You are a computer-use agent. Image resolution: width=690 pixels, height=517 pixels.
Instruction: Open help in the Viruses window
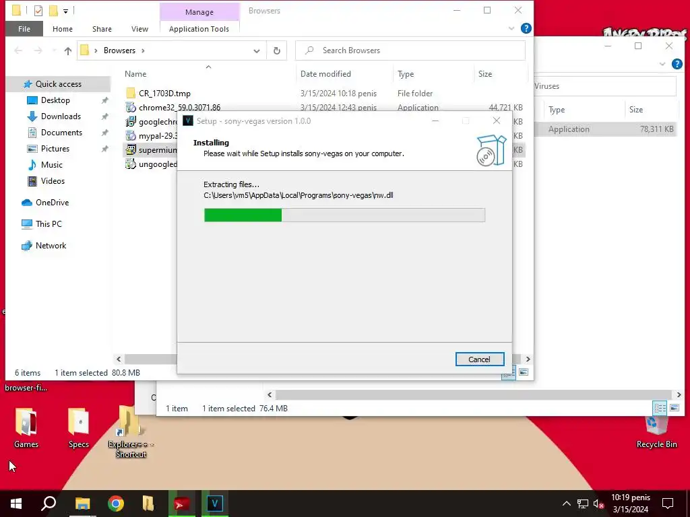click(677, 64)
